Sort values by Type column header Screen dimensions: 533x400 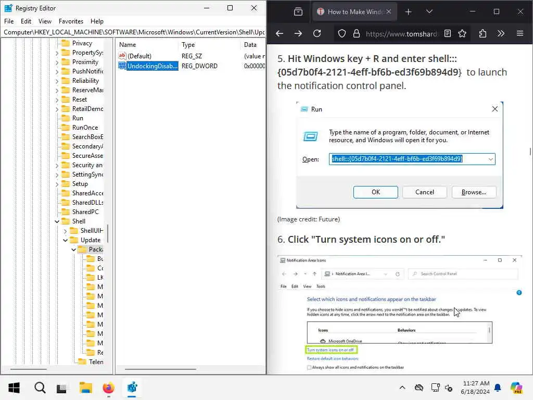209,45
